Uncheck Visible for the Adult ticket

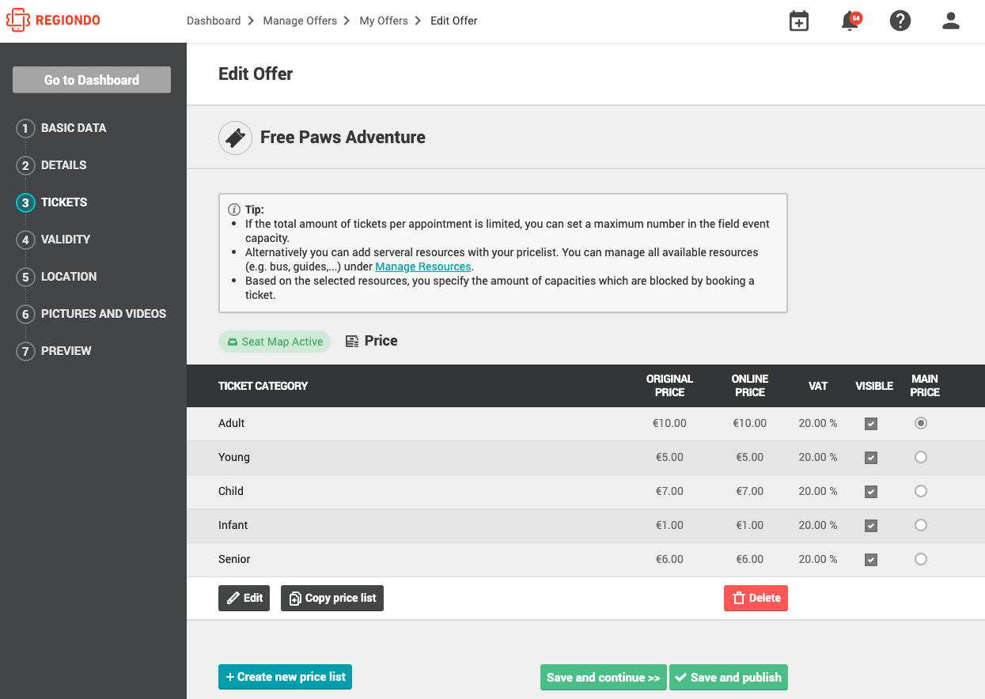coord(871,424)
